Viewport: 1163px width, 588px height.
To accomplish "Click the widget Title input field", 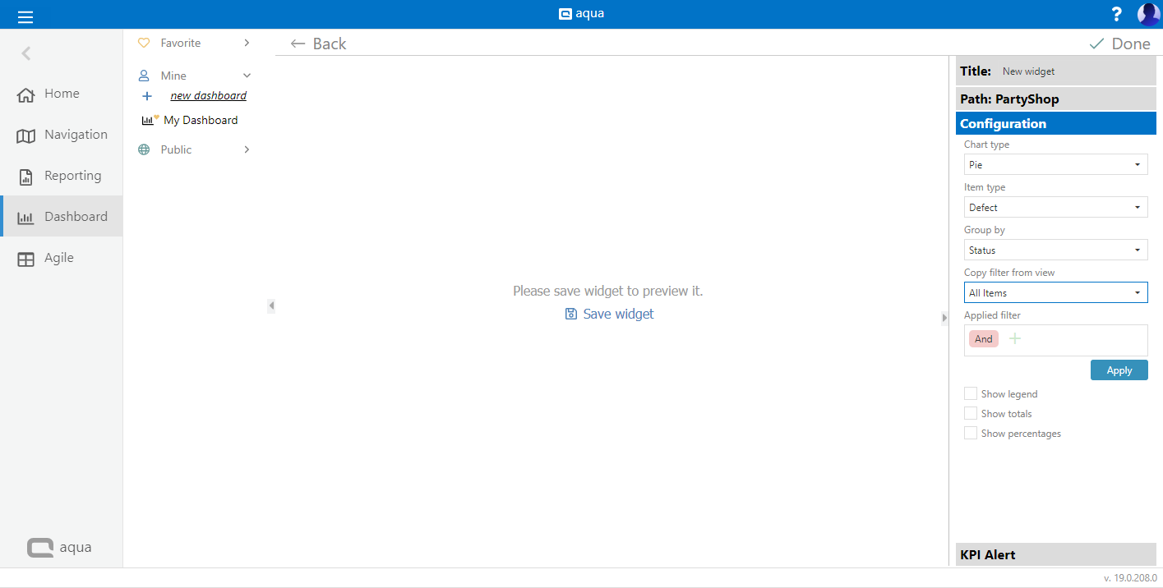I will tap(1068, 71).
